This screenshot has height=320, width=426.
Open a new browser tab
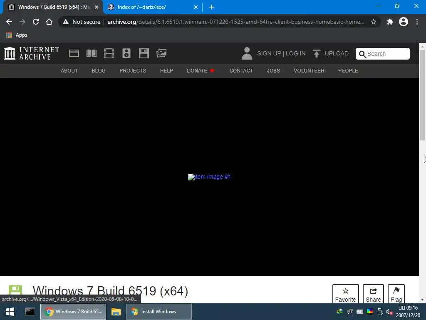point(212,7)
